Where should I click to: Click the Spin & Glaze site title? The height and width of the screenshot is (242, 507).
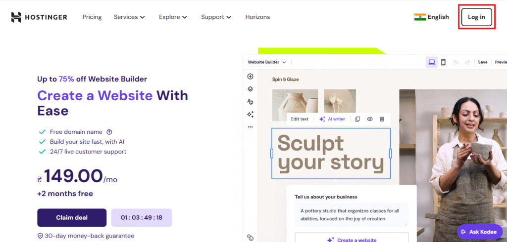click(286, 80)
